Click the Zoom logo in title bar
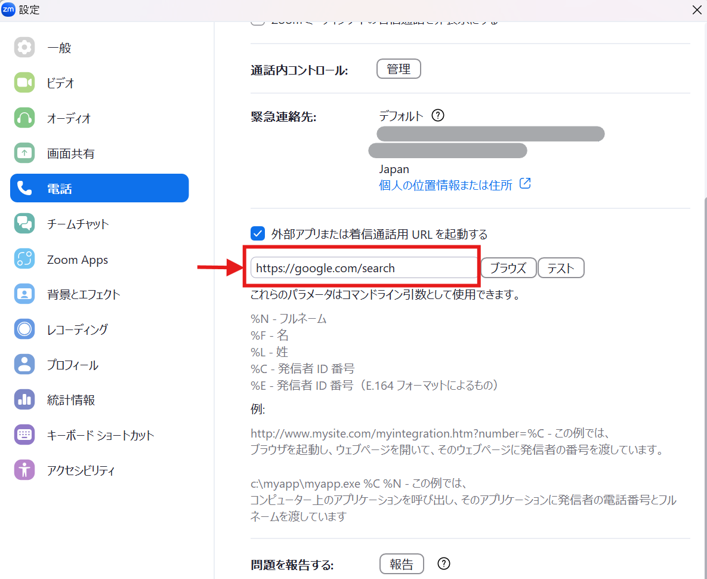 8,10
